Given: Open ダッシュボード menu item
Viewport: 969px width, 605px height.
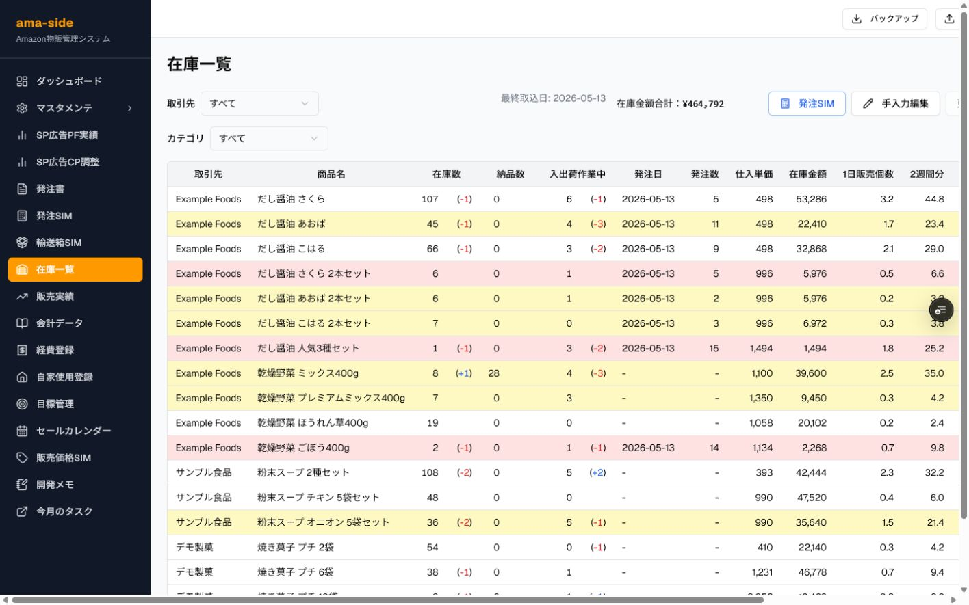Looking at the screenshot, I should pos(75,81).
